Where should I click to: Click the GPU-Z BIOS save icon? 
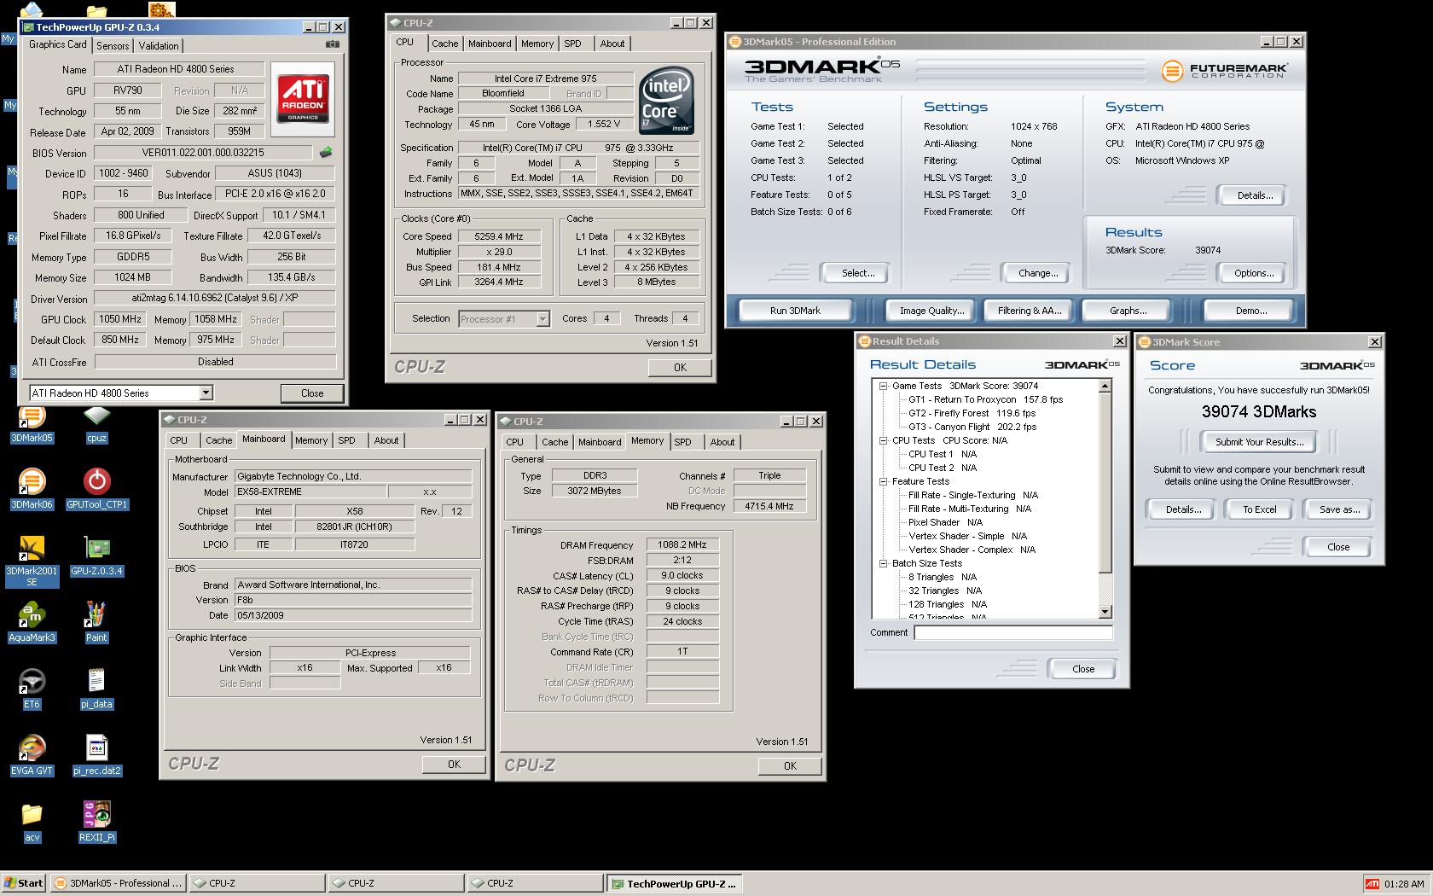326,153
